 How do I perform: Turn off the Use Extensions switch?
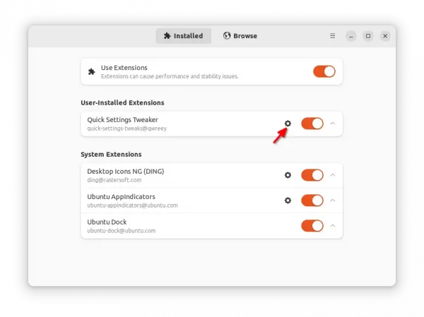pos(324,71)
